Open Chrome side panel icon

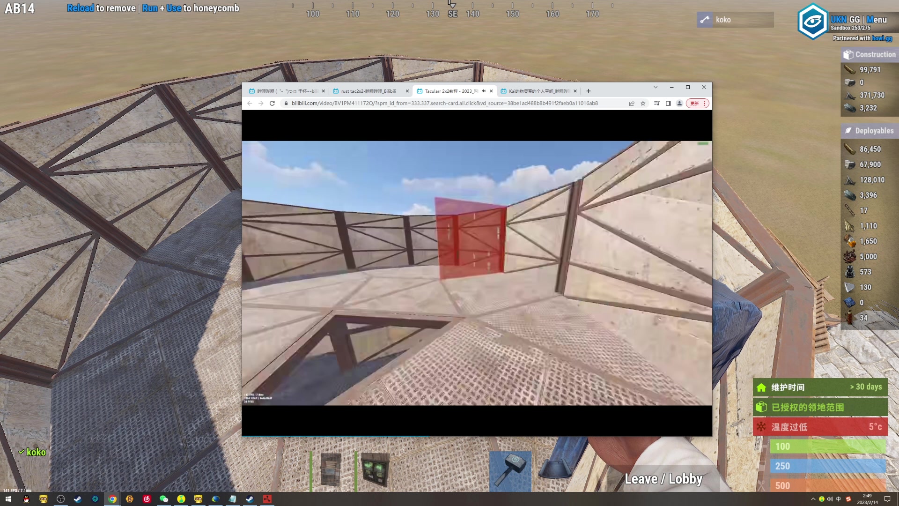click(x=668, y=104)
